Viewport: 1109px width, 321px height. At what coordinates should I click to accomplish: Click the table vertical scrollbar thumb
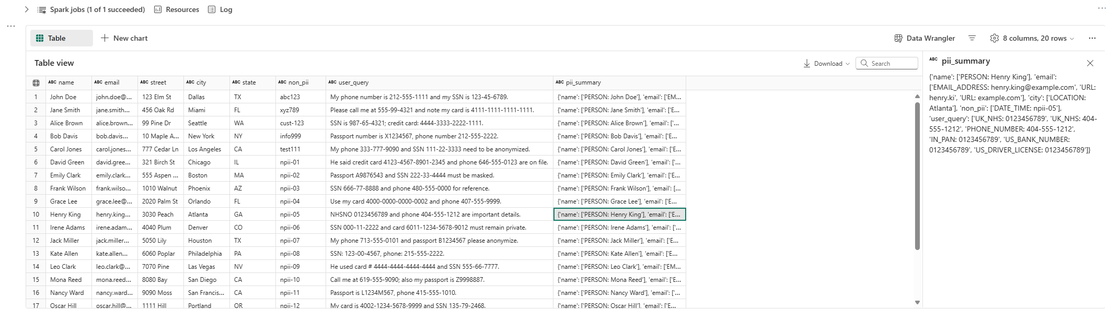[917, 176]
